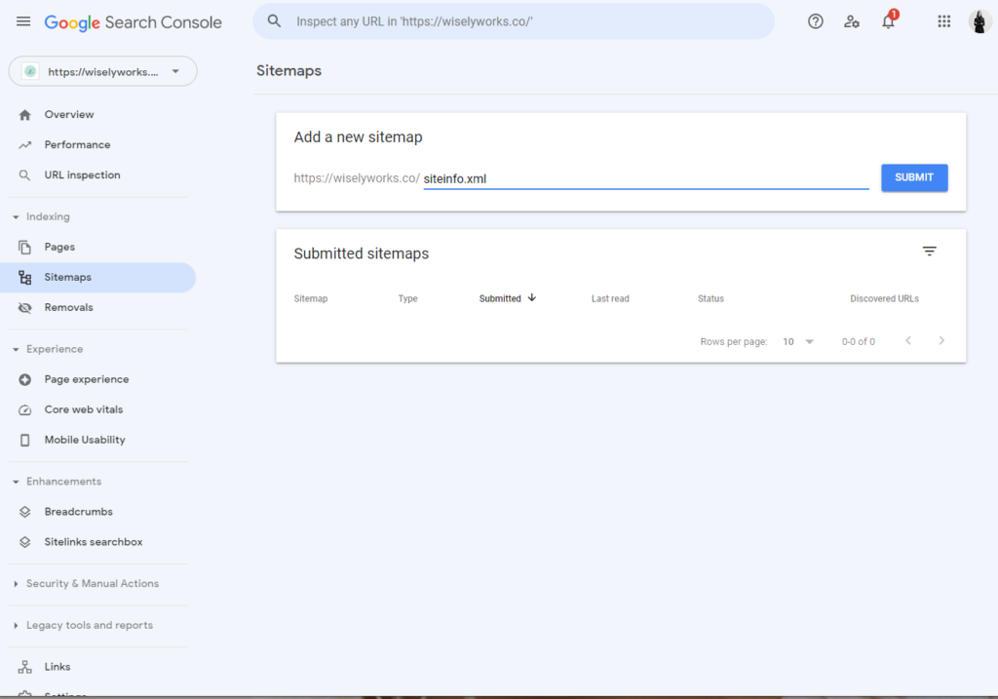This screenshot has height=699, width=998.
Task: Collapse the Indexing section
Action: (16, 217)
